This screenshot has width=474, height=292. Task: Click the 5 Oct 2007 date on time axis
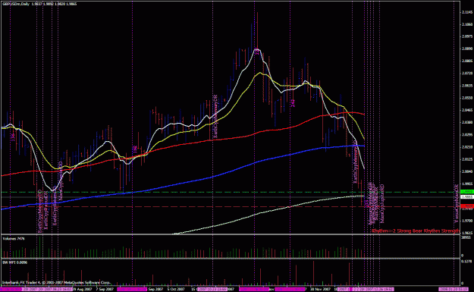pyautogui.click(x=176, y=289)
